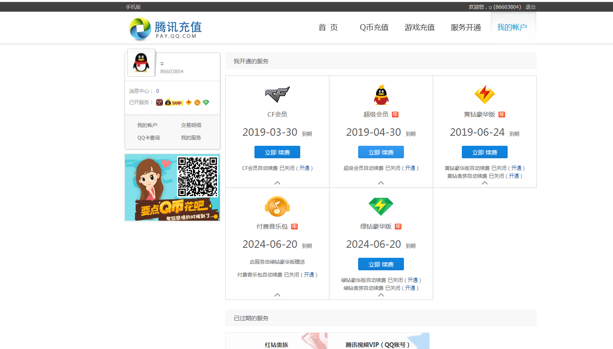Image resolution: width=613 pixels, height=349 pixels.
Task: Click the 绿钻豪华版 green diamond icon
Action: [x=381, y=207]
